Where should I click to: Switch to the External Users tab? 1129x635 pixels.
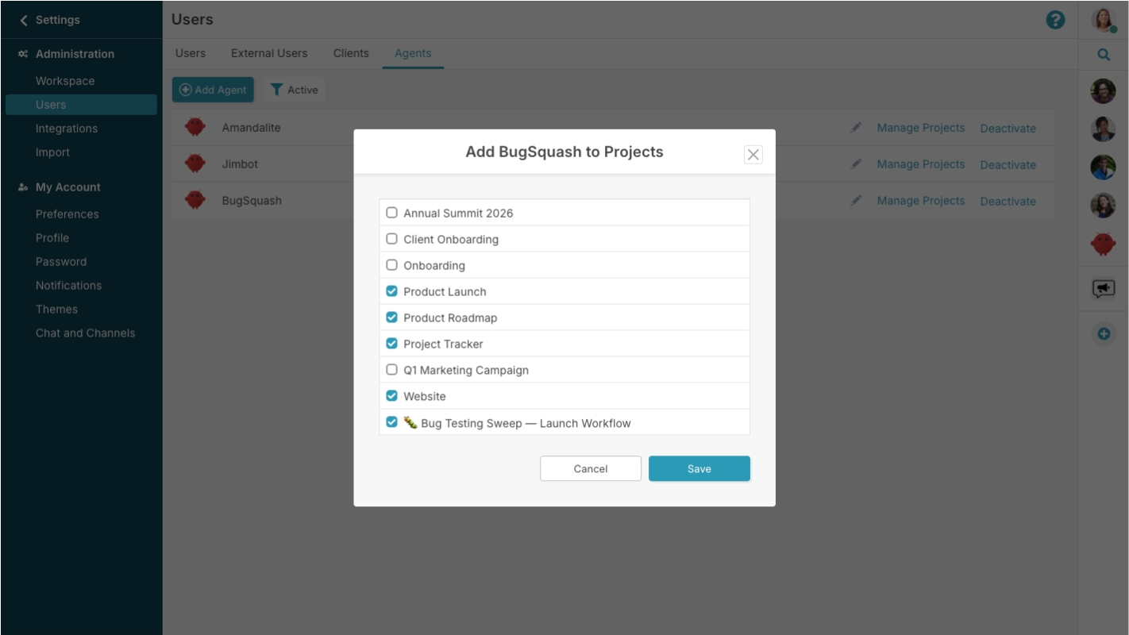269,53
